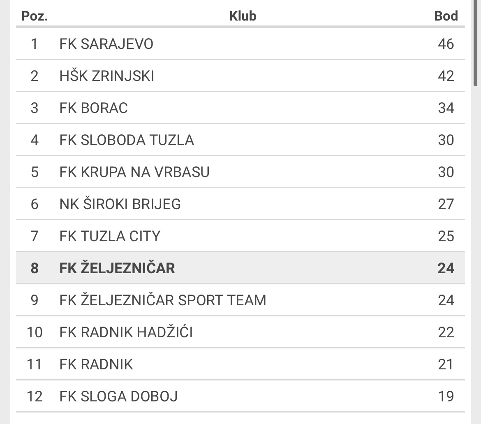
Task: Click the Poz. column header
Action: (x=35, y=16)
